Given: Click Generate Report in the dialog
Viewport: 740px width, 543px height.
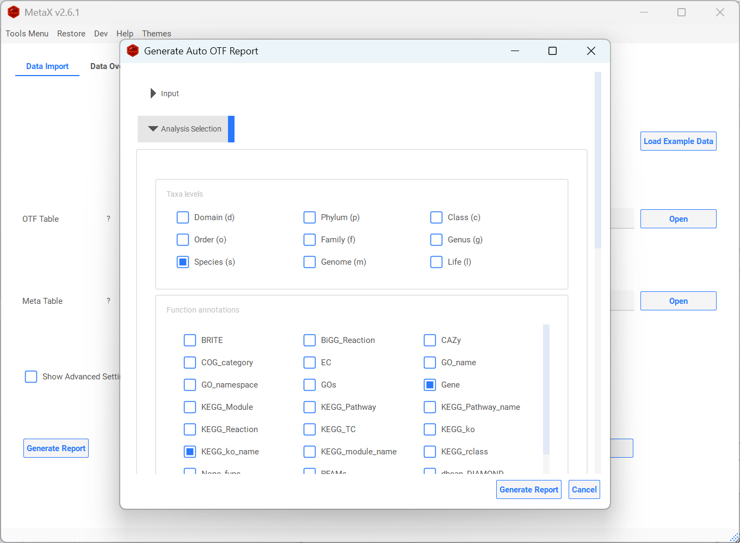Looking at the screenshot, I should 529,490.
